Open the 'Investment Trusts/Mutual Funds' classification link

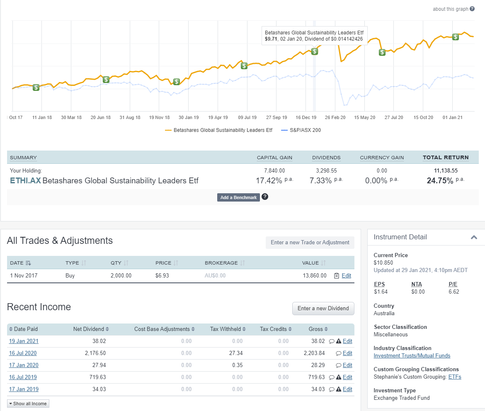pos(412,355)
